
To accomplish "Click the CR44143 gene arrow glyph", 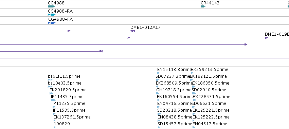I will 203,6.
